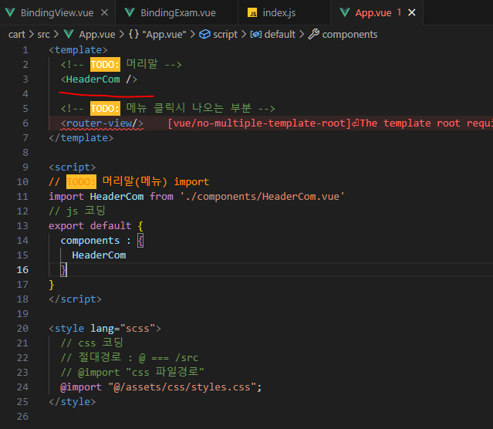Click the './components/HeaderCom.vue' import path

pyautogui.click(x=262, y=197)
